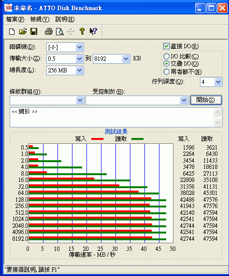Image resolution: width=229 pixels, height=276 pixels.
Task: Click the yellow question mark help icon
Action: [82, 31]
